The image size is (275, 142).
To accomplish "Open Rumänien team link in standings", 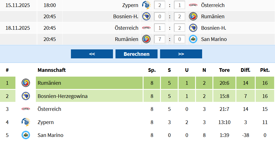I will 49,83.
